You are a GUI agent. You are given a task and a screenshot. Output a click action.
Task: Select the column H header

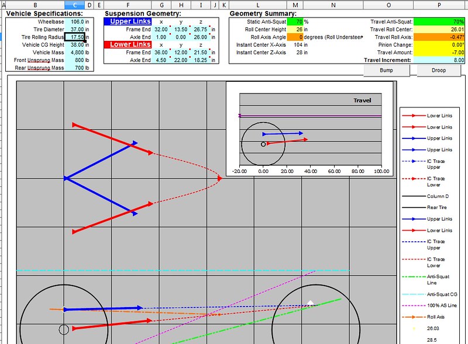[181, 5]
